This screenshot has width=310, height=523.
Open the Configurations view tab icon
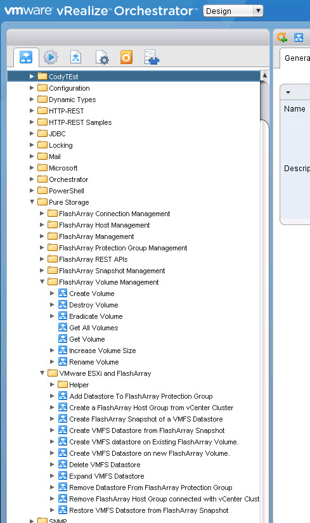click(102, 57)
